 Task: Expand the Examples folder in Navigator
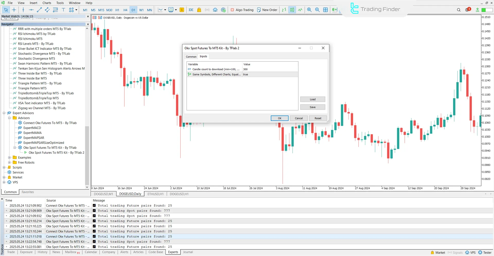pyautogui.click(x=9, y=157)
